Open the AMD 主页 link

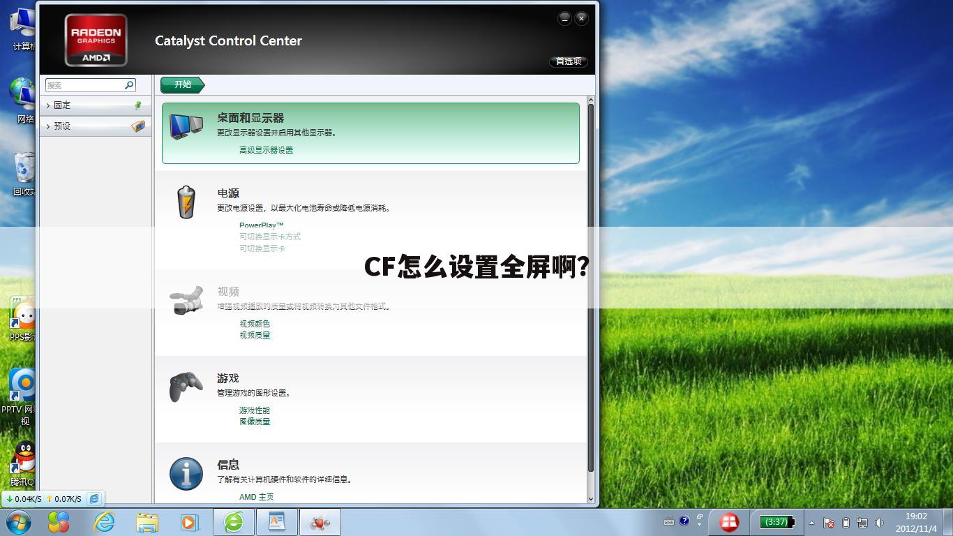(257, 497)
